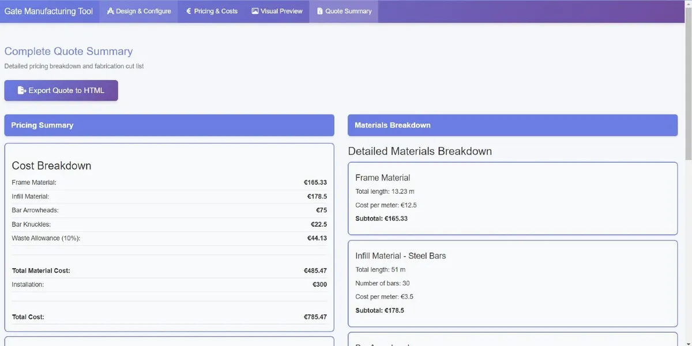692x346 pixels.
Task: Click the Installation: label
Action: coord(28,284)
